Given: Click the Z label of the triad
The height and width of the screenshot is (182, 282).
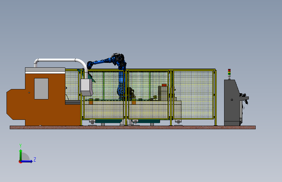Looking at the screenshot, I should pyautogui.click(x=35, y=159).
